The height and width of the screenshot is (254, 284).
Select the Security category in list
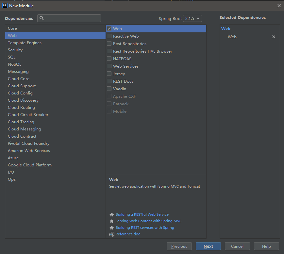(15, 50)
